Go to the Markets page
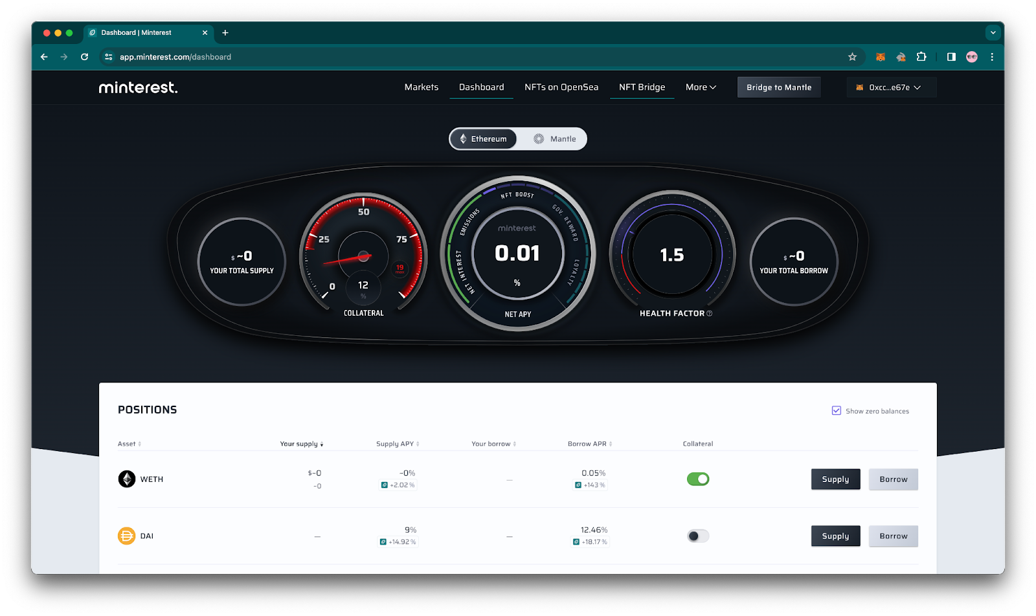1036x616 pixels. tap(421, 87)
